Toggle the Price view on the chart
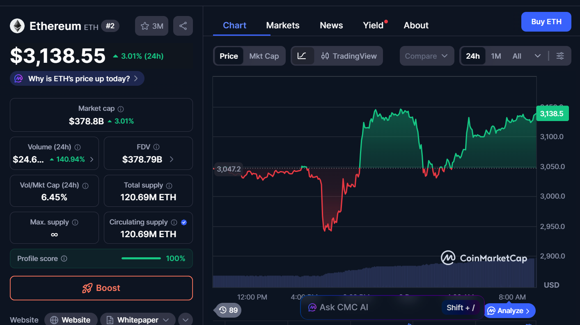Viewport: 580px width, 325px height. tap(229, 56)
